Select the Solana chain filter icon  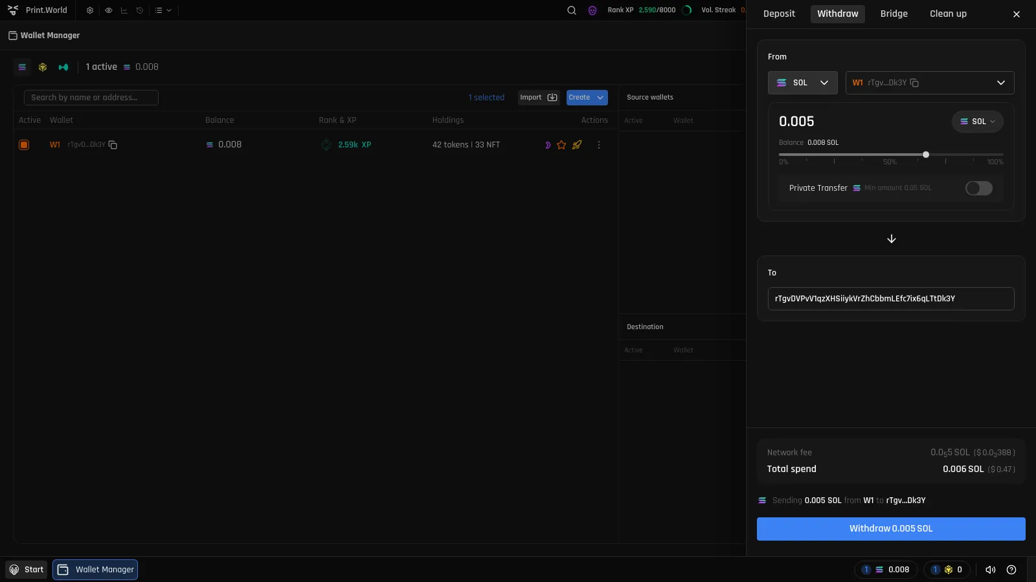coord(22,67)
